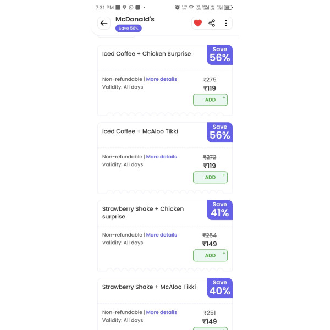The image size is (330, 330).
Task: View More details for Strawberry Shake + Chicken surprise
Action: pos(162,235)
